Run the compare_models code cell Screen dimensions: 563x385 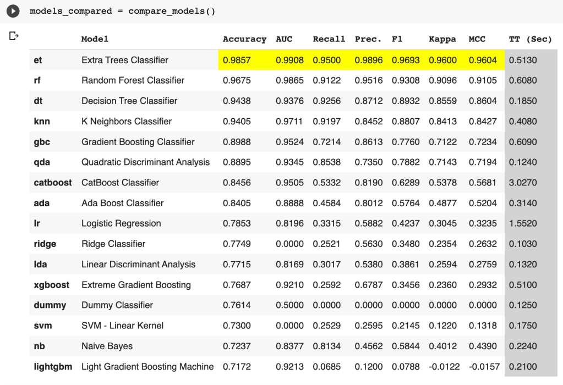[x=13, y=12]
